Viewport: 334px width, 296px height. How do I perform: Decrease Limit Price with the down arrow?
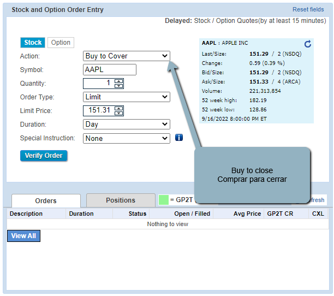119,113
